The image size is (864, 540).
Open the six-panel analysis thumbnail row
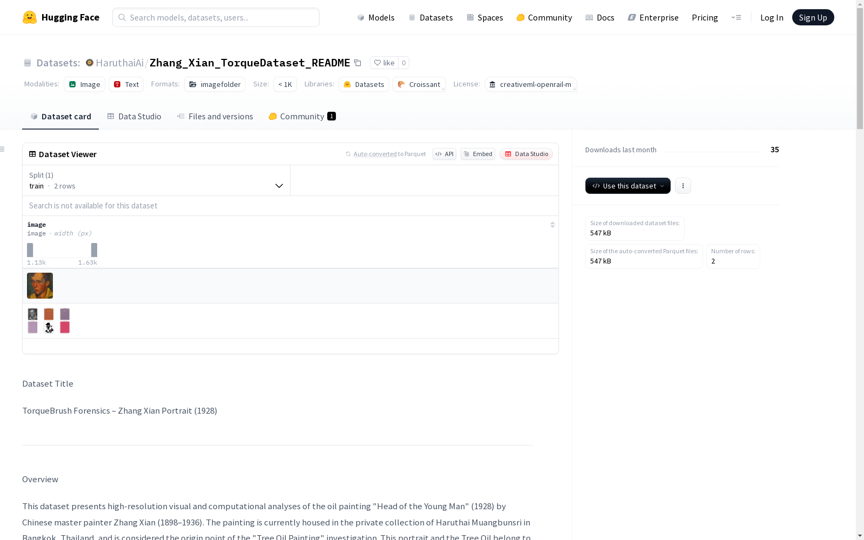coord(291,321)
